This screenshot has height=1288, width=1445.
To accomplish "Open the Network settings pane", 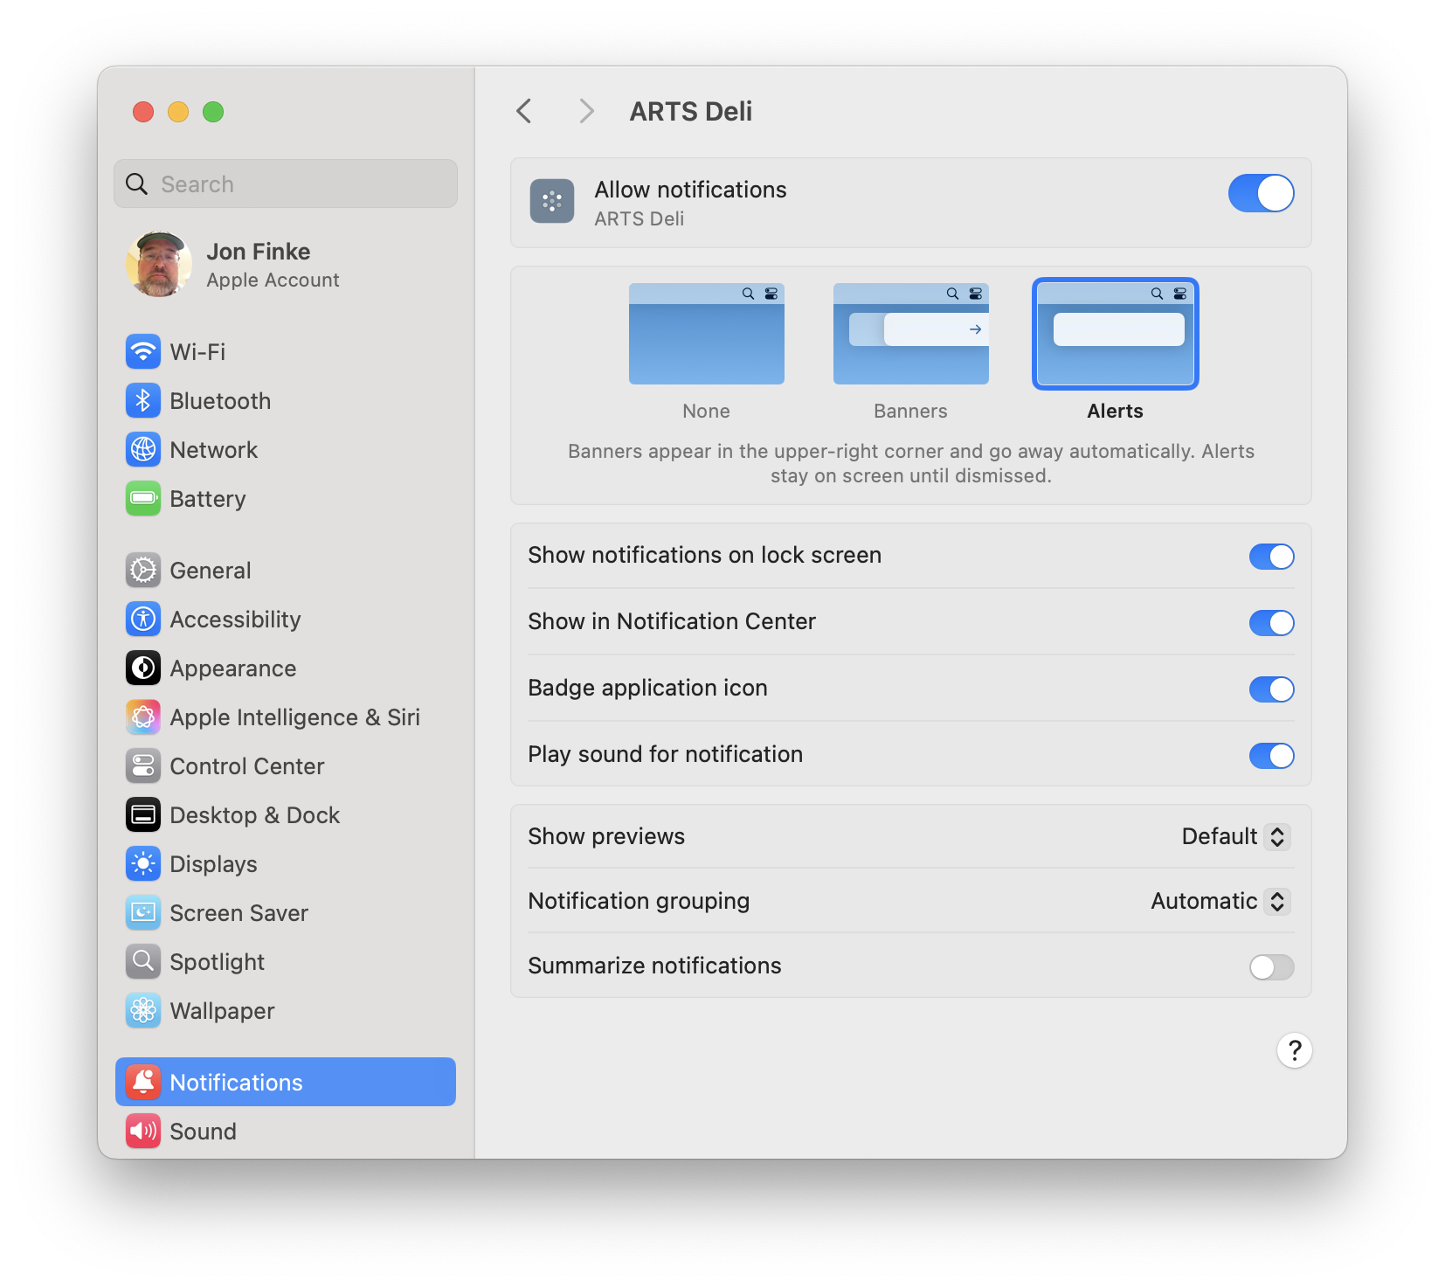I will click(286, 450).
